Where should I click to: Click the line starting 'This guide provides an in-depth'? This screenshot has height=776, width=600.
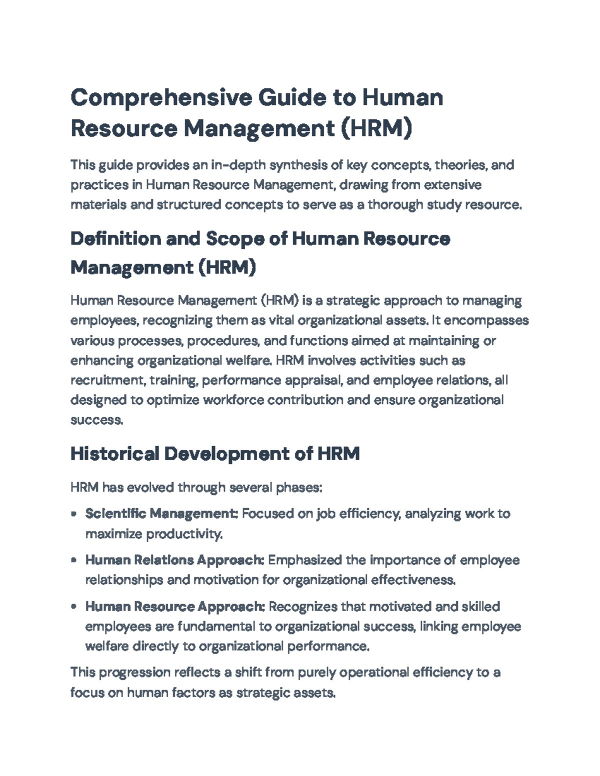tap(292, 165)
